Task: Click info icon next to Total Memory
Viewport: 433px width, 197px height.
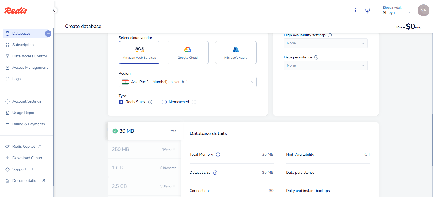Action: [218, 155]
